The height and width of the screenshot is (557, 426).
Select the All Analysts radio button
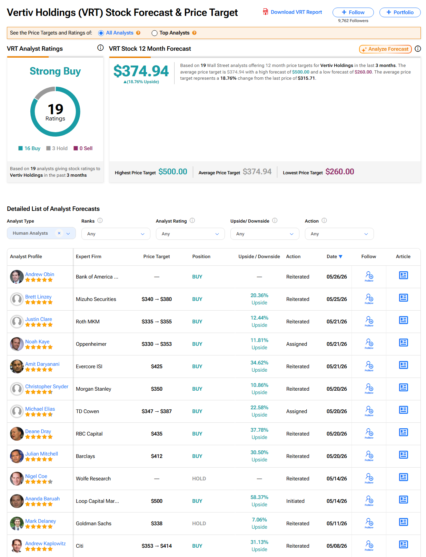101,33
